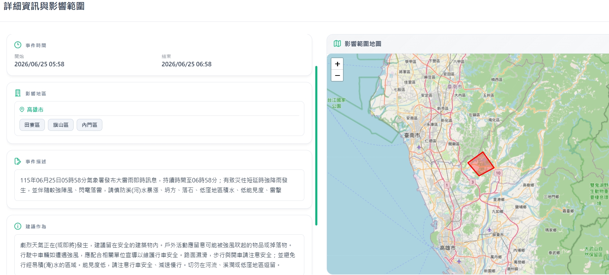This screenshot has height=275, width=609.
Task: Click the 詳細資訊與影響範圍 page heading
Action: (x=44, y=6)
